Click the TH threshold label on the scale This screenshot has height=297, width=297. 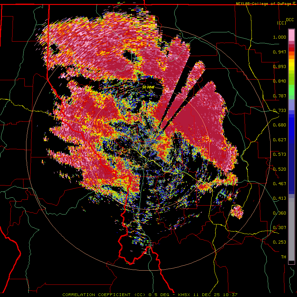tap(283, 257)
